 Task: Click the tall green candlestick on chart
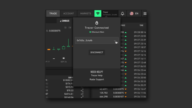[x=68, y=43]
